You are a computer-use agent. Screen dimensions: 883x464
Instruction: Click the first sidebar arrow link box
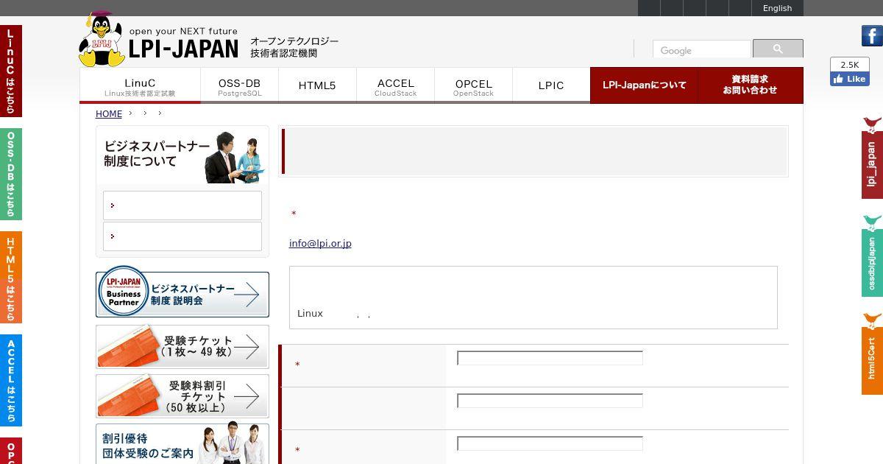[x=182, y=205]
